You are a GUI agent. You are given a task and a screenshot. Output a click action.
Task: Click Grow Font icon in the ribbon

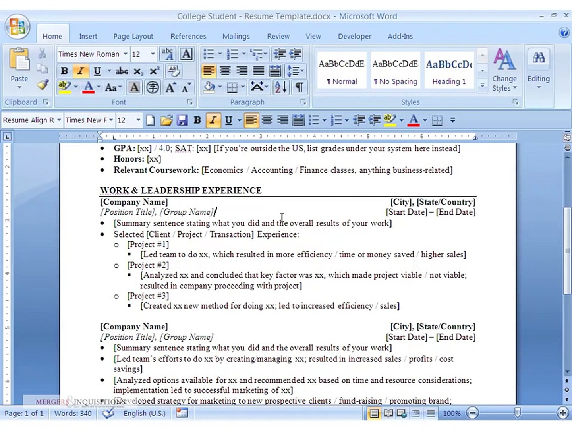171,87
